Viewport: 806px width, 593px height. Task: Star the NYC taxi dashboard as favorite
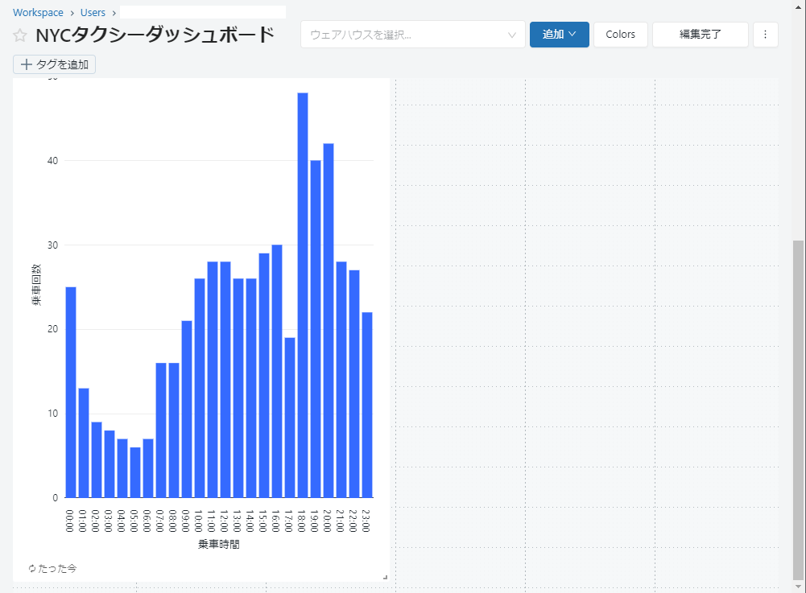click(x=20, y=35)
